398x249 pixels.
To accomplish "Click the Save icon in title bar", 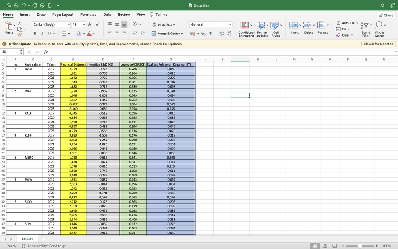I will tap(16, 5).
